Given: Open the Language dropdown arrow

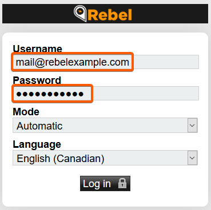Looking at the screenshot, I should click(x=192, y=158).
